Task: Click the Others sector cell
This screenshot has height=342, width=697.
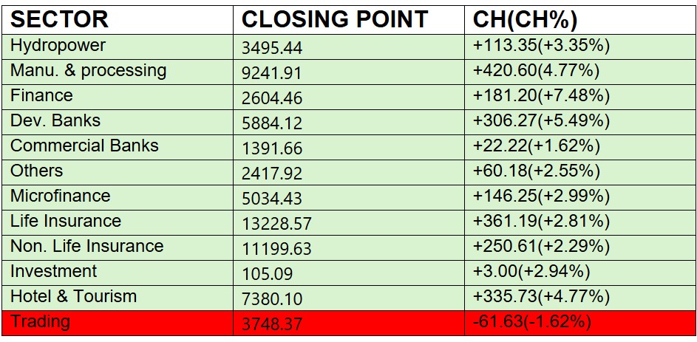Action: pos(37,171)
